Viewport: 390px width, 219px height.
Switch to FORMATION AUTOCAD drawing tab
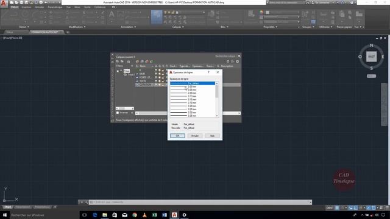click(47, 32)
